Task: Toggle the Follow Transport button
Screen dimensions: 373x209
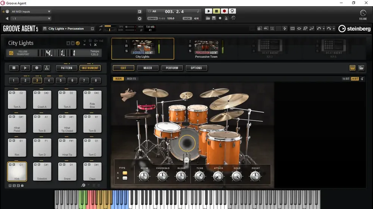Action: [11, 53]
